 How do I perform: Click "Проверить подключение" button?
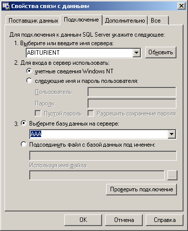[142, 189]
